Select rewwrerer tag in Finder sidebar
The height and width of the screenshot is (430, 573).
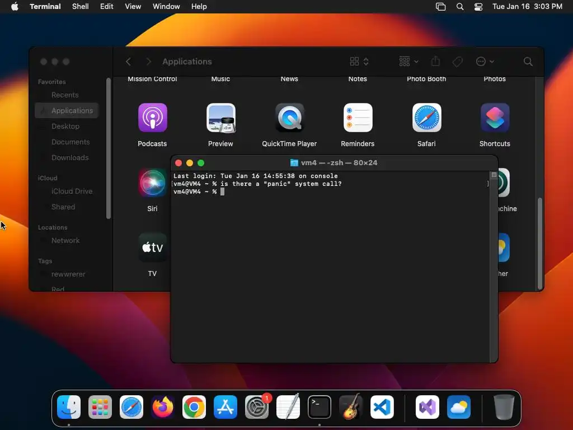[67, 274]
